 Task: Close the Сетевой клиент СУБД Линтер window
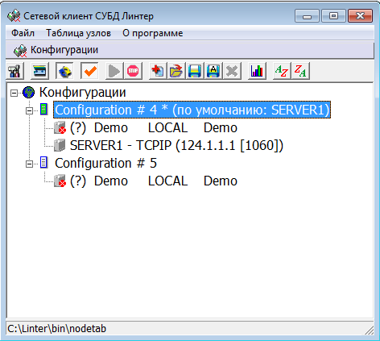pyautogui.click(x=361, y=16)
